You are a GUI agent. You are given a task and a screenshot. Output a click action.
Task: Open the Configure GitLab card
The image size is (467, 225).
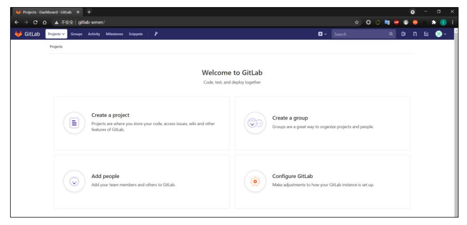tap(322, 182)
